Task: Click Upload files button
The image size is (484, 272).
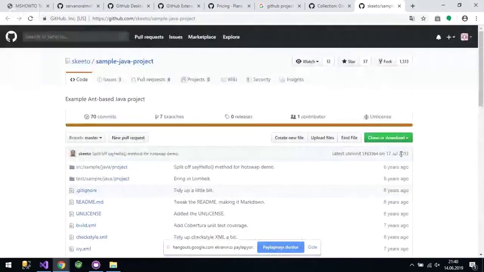Action: pos(322,138)
